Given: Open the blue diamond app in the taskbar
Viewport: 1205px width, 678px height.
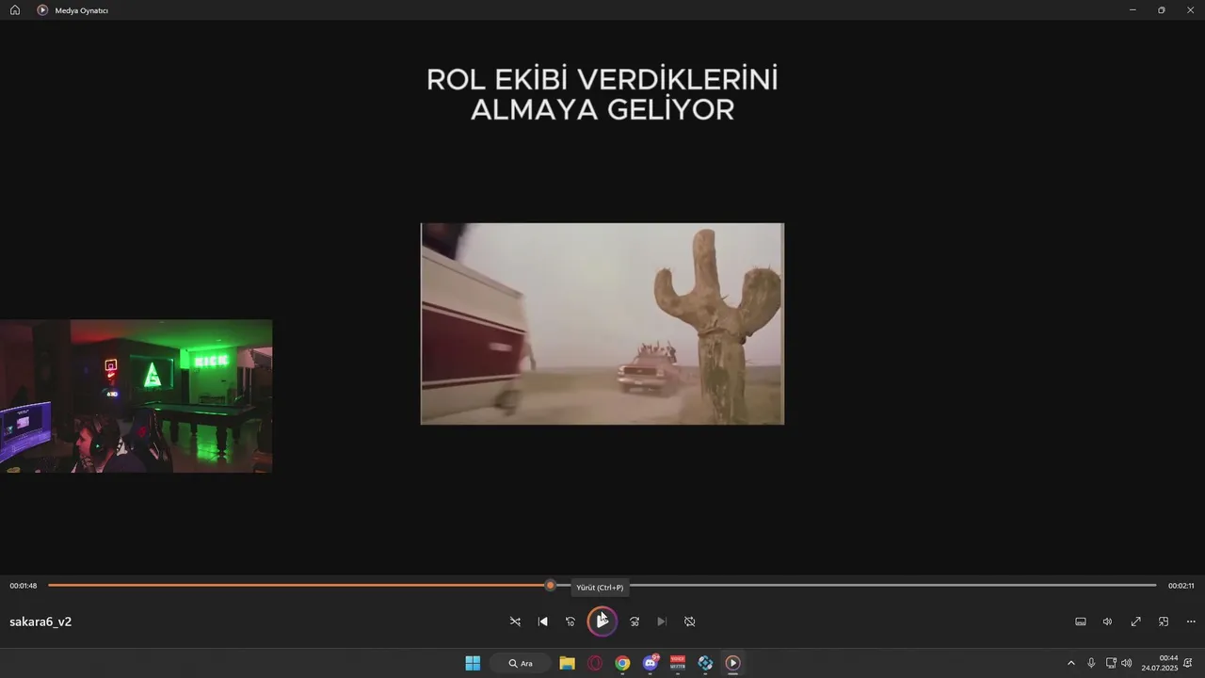Looking at the screenshot, I should [x=705, y=663].
